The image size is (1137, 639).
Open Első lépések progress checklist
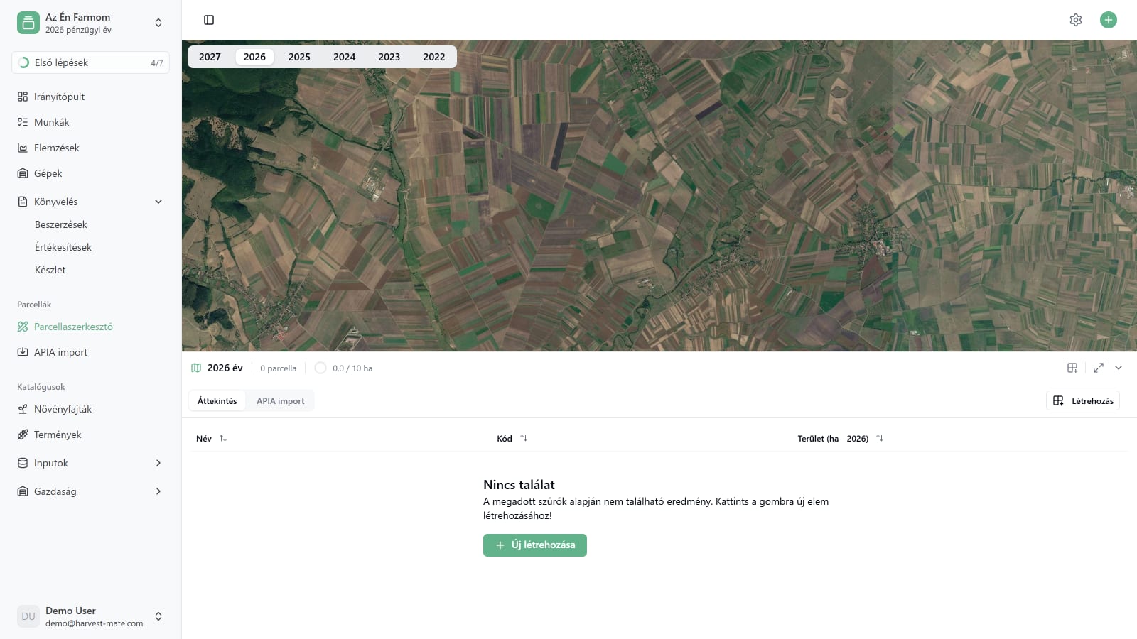coord(90,62)
